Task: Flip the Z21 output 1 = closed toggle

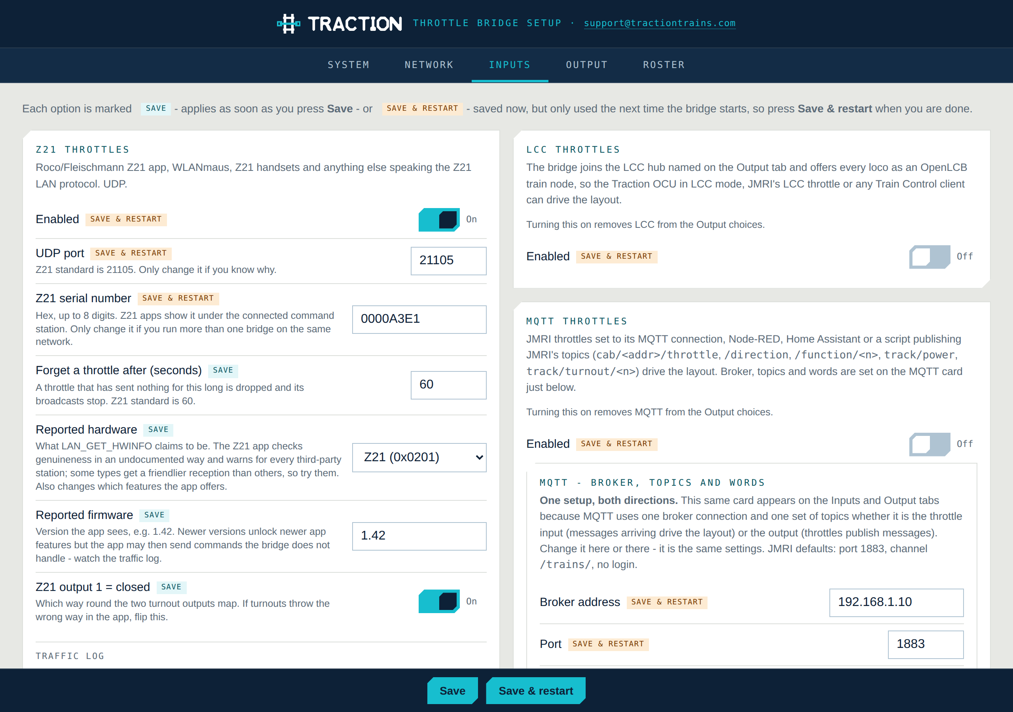Action: [x=439, y=601]
